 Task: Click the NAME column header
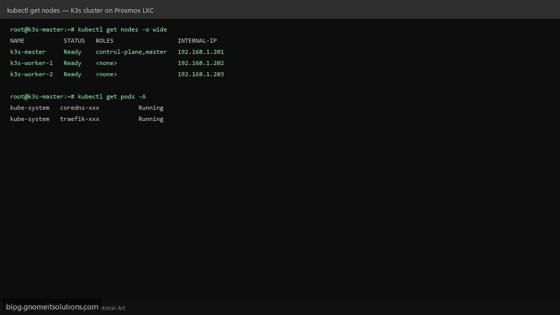(x=17, y=41)
